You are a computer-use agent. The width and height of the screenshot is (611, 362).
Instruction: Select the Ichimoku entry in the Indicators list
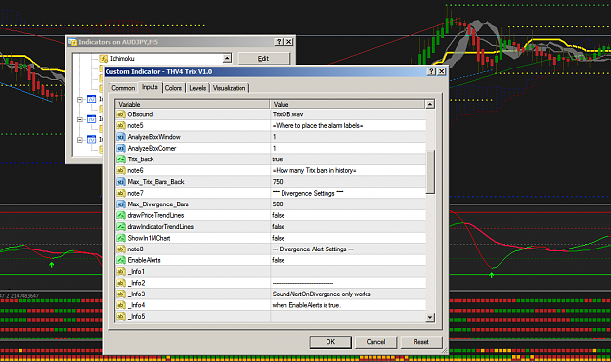(x=122, y=59)
